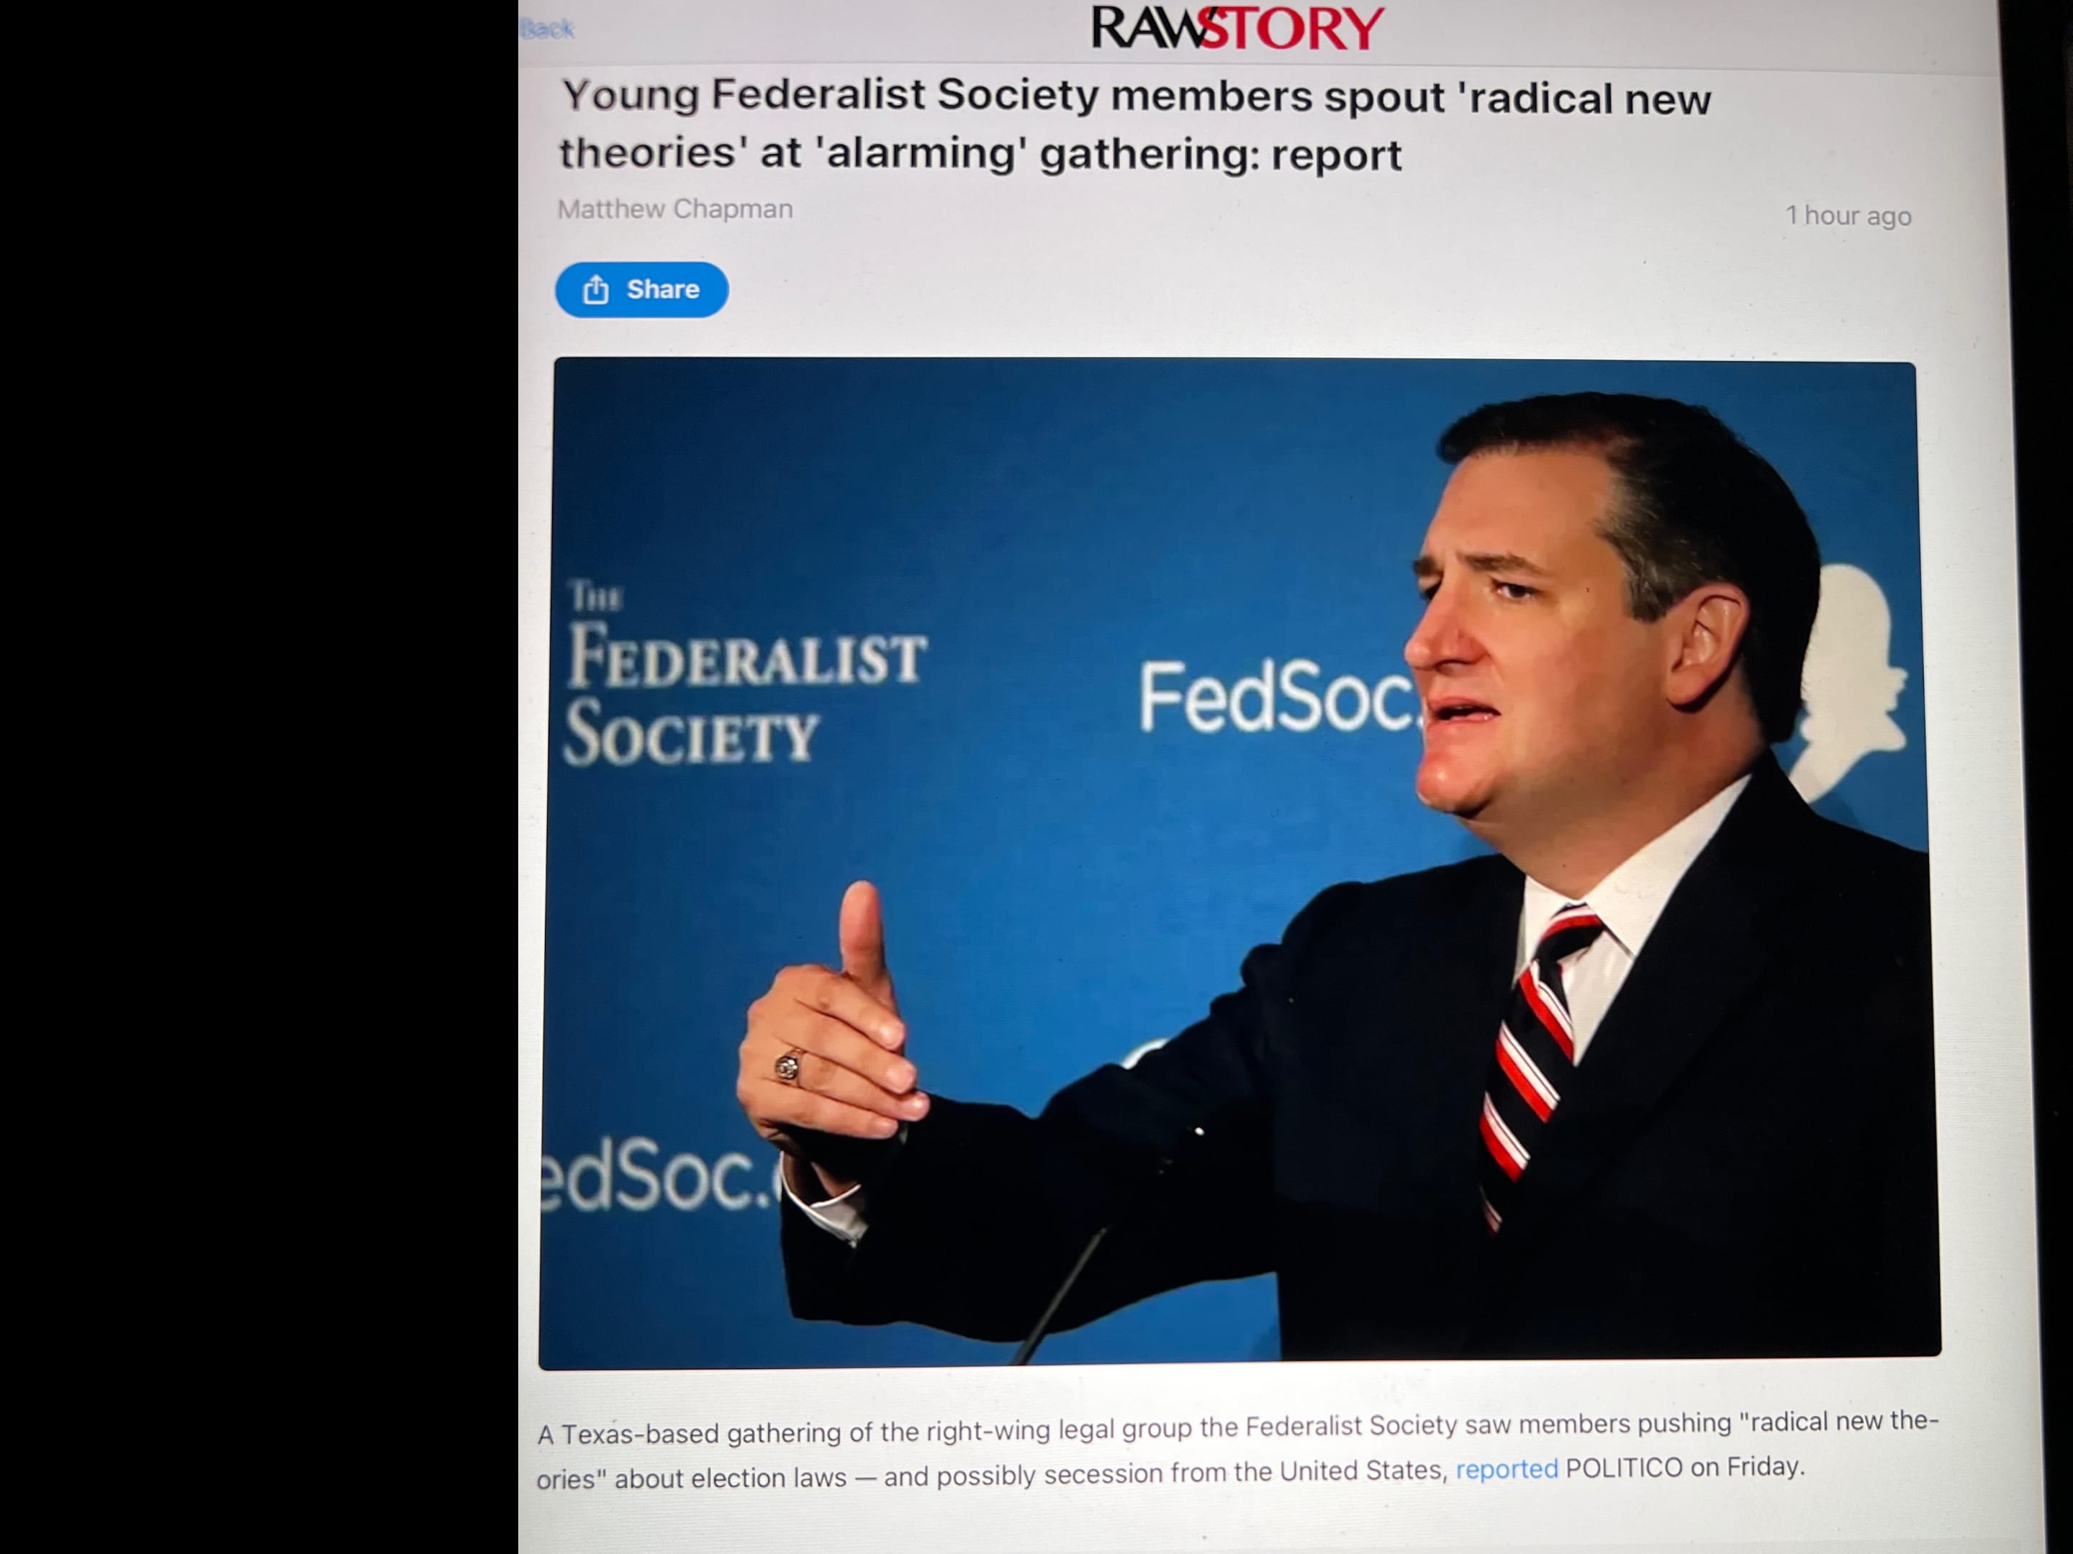Go back using the Back link
The height and width of the screenshot is (1554, 2073).
pos(547,29)
